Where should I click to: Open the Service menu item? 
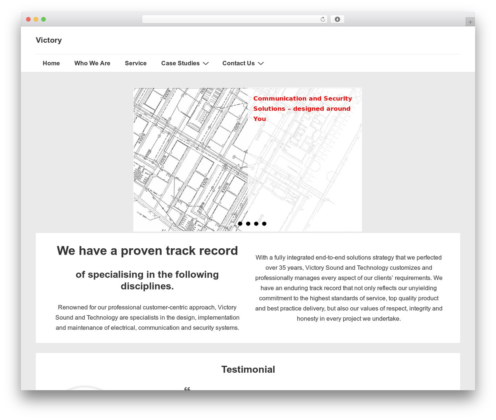[x=136, y=63]
